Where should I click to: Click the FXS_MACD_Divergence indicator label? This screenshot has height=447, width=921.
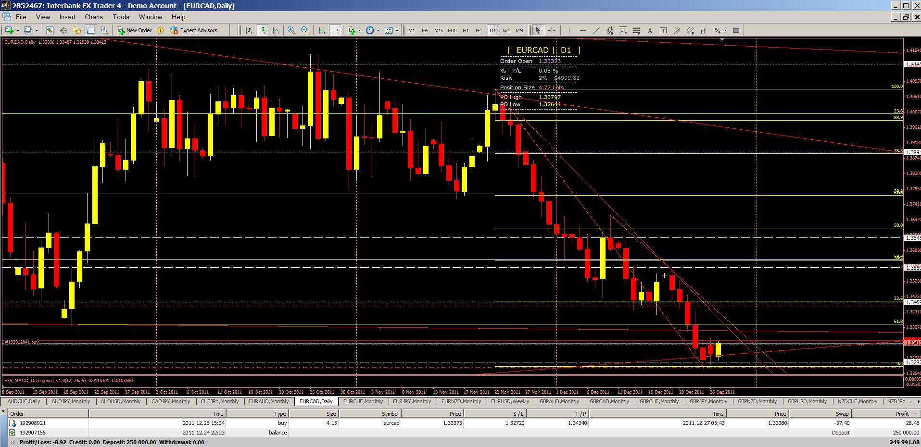68,380
